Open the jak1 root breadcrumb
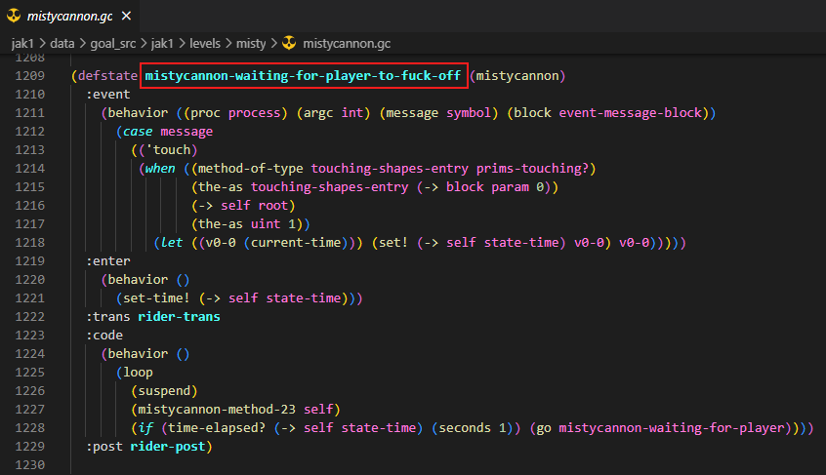The height and width of the screenshot is (475, 826). (x=22, y=44)
